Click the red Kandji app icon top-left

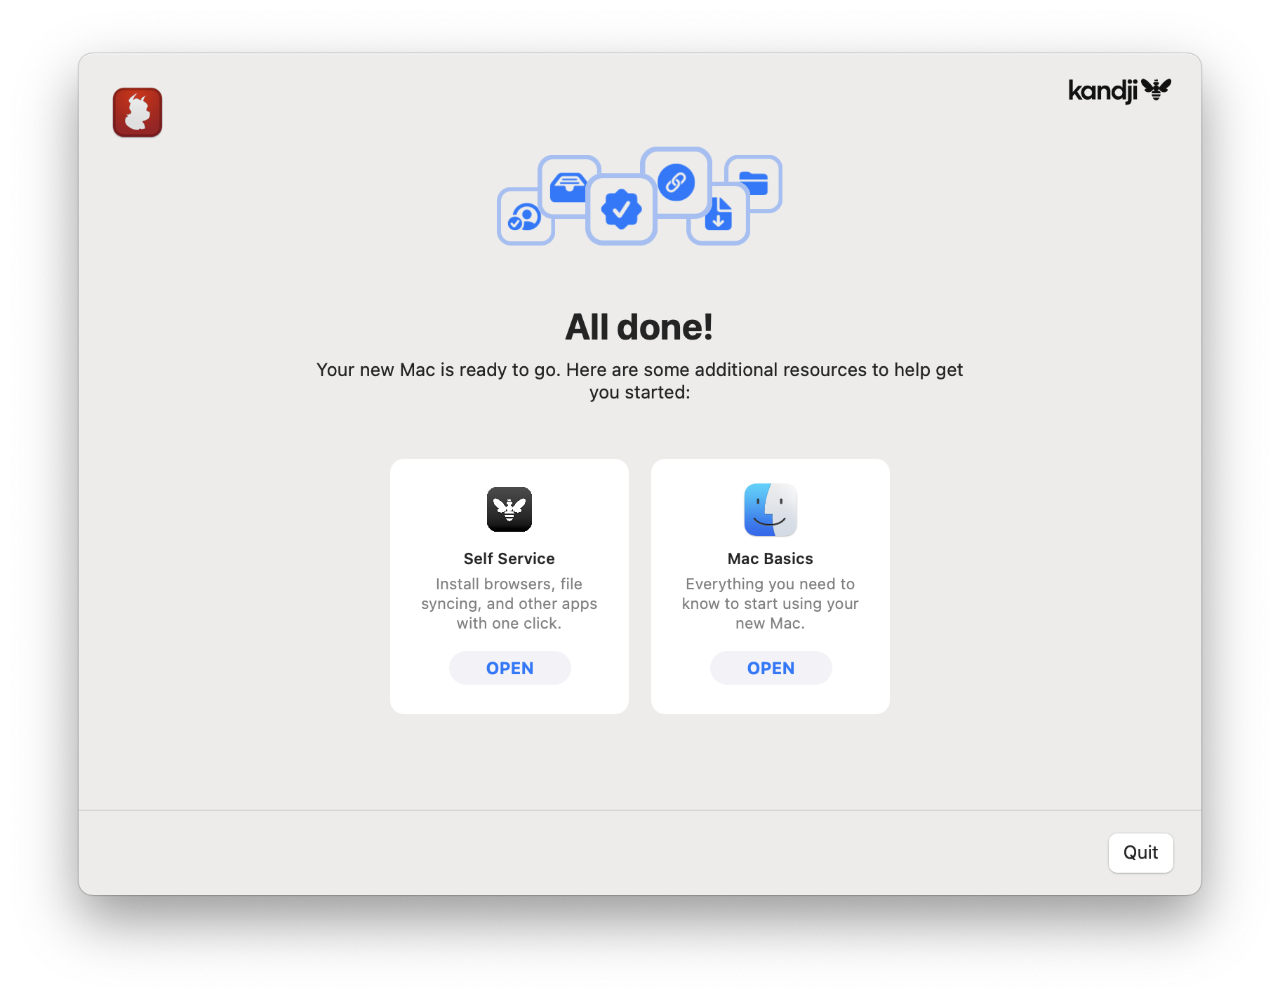click(138, 112)
